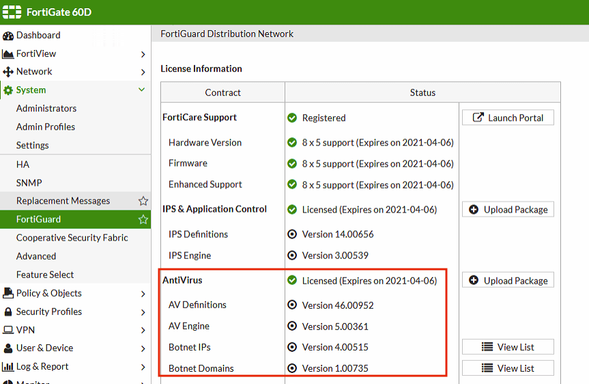The width and height of the screenshot is (589, 384).
Task: Click Version 4.00515 text
Action: click(x=335, y=347)
